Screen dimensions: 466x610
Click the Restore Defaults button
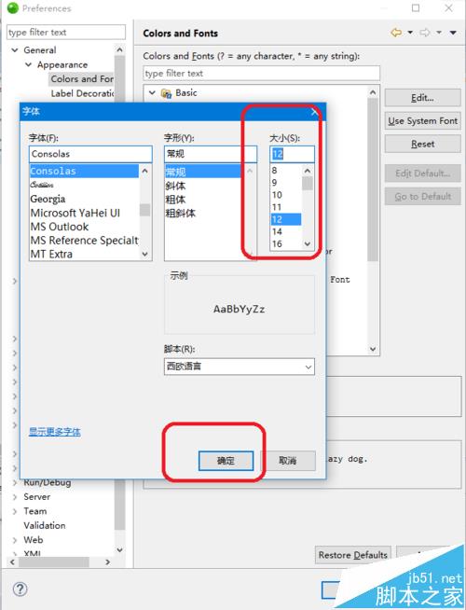pyautogui.click(x=353, y=555)
